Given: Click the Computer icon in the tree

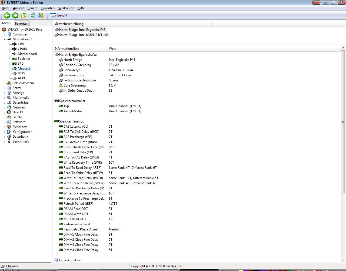Looking at the screenshot, I should (9, 34).
